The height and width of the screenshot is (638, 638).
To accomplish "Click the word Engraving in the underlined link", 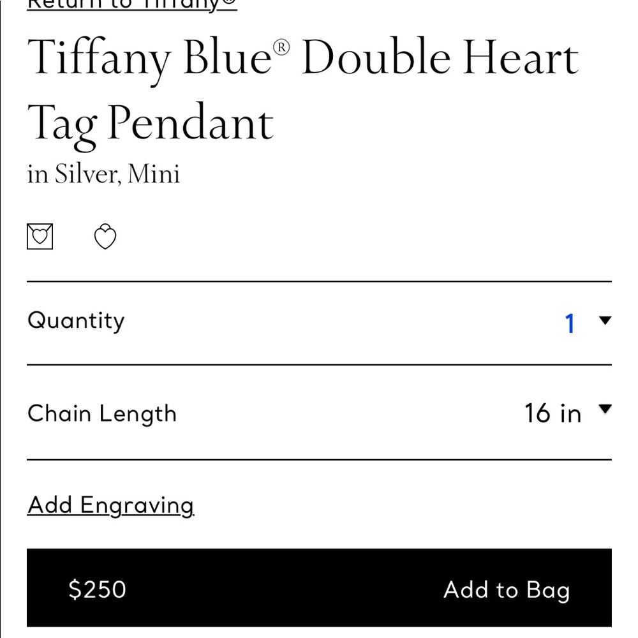I will pos(137,507).
